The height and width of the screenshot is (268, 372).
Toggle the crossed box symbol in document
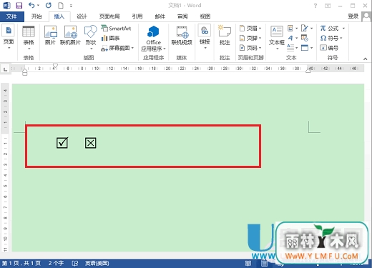pos(91,143)
